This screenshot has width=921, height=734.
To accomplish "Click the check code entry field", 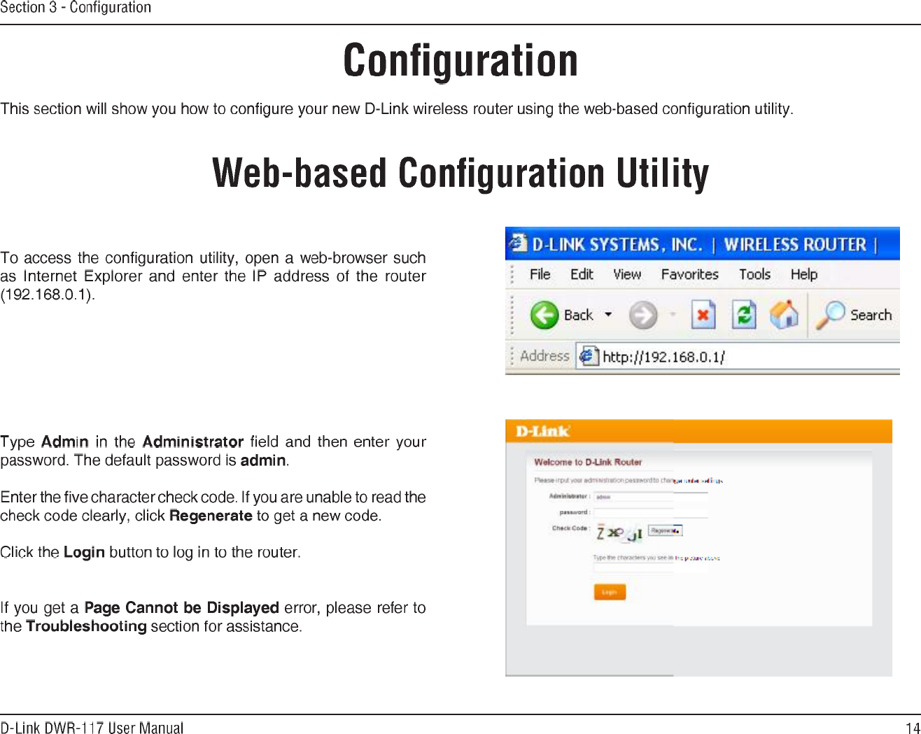I will [651, 569].
